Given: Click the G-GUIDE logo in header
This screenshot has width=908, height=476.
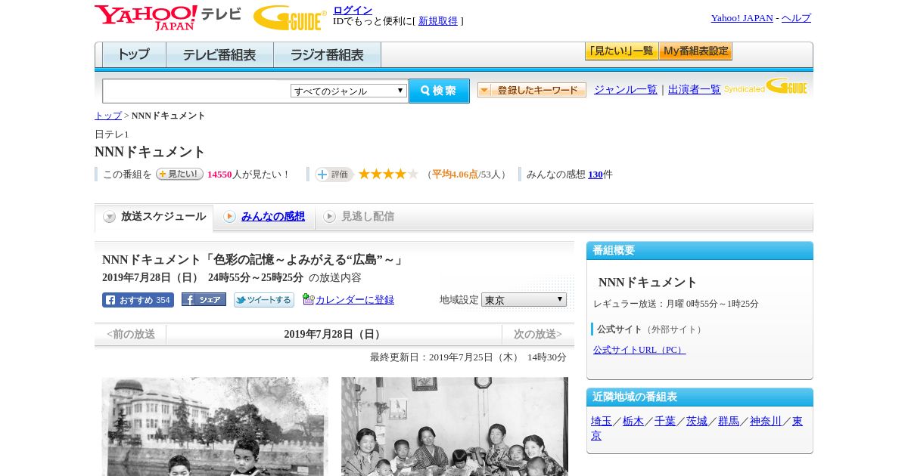Looking at the screenshot, I should click(290, 17).
